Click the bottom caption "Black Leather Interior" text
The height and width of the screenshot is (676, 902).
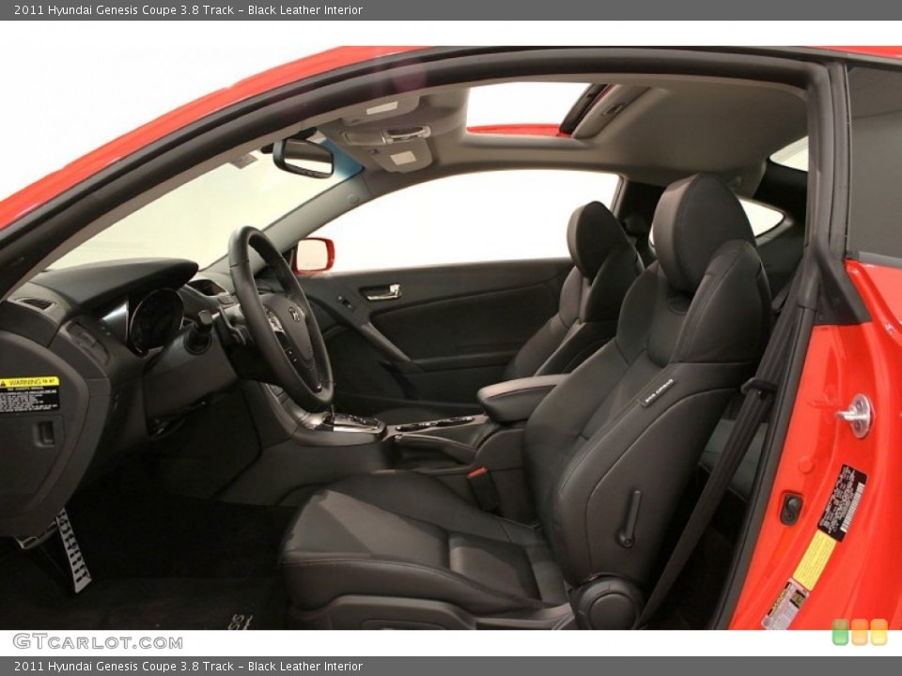click(x=304, y=667)
